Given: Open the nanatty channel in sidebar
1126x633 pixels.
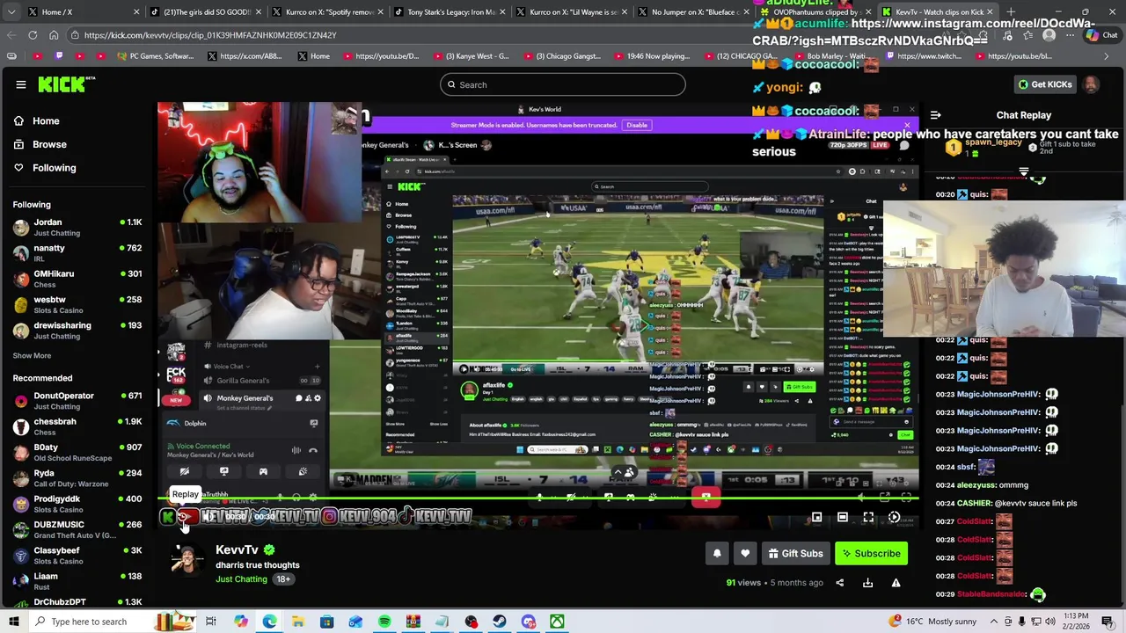Looking at the screenshot, I should click(x=77, y=253).
